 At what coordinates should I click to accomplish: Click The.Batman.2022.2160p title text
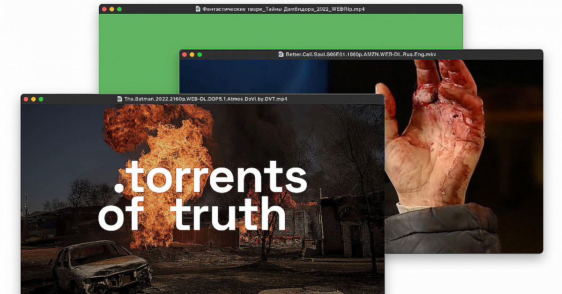point(206,99)
